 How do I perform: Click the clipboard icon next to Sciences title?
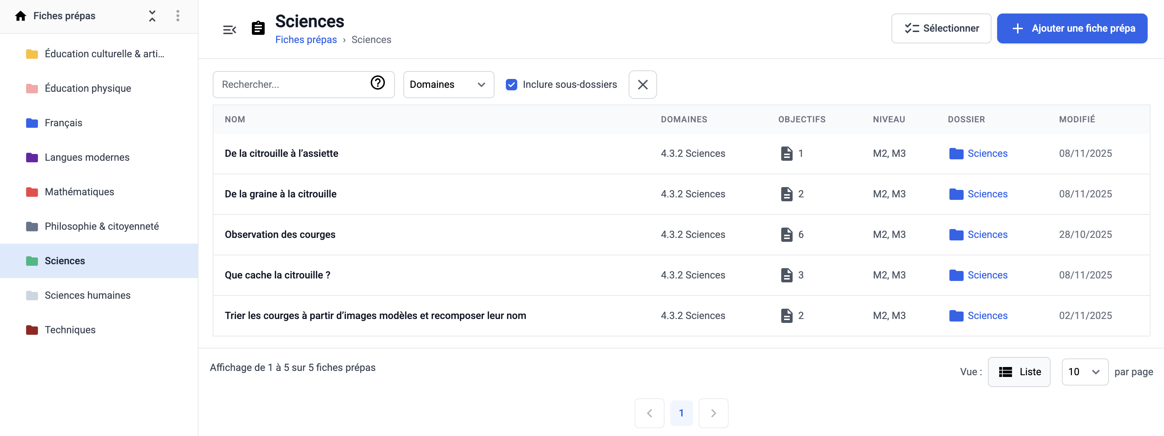pos(258,28)
